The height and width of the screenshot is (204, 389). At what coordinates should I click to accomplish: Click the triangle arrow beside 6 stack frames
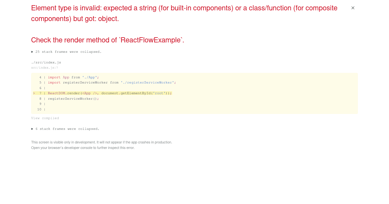coord(32,129)
